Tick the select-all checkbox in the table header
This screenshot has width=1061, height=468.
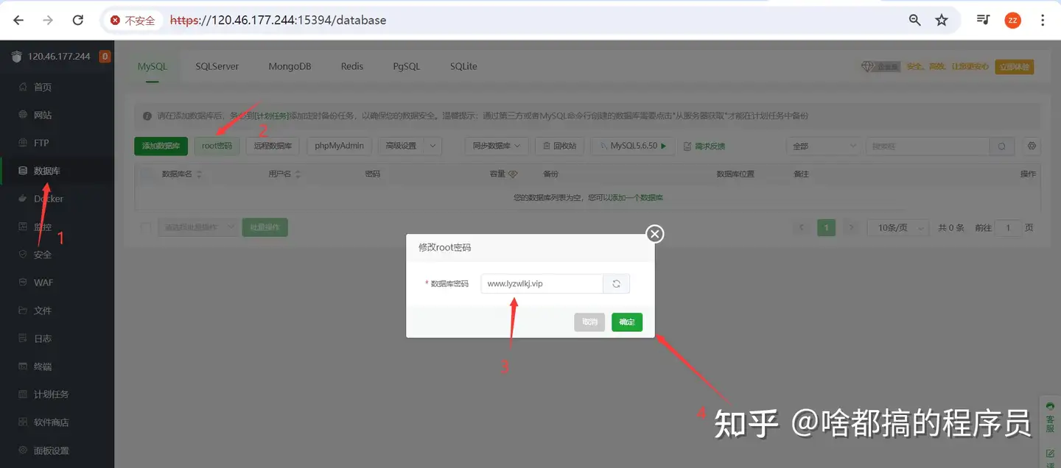click(146, 174)
